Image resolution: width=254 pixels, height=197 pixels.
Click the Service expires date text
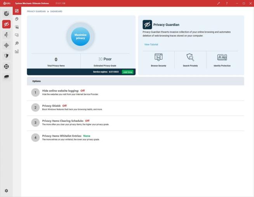106,72
